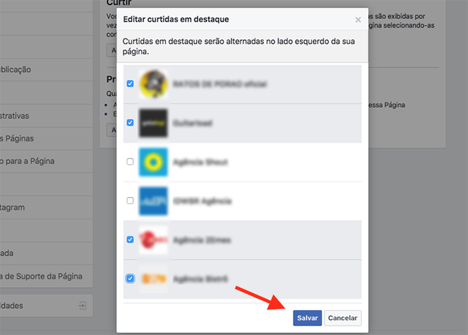Open the Guitarload page picture
Image resolution: width=468 pixels, height=335 pixels.
click(x=153, y=123)
